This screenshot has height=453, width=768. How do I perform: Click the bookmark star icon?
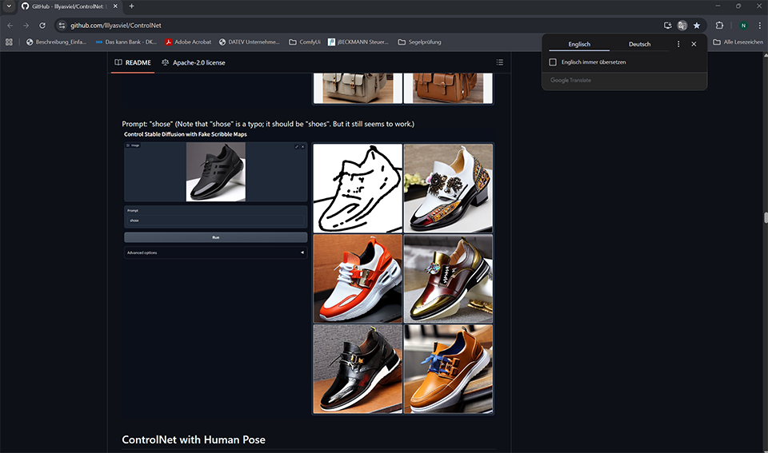pos(697,26)
